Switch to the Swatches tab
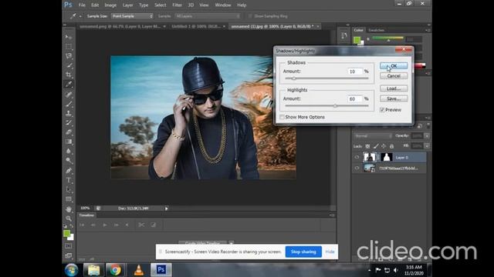The width and height of the screenshot is (494, 277). point(376,30)
